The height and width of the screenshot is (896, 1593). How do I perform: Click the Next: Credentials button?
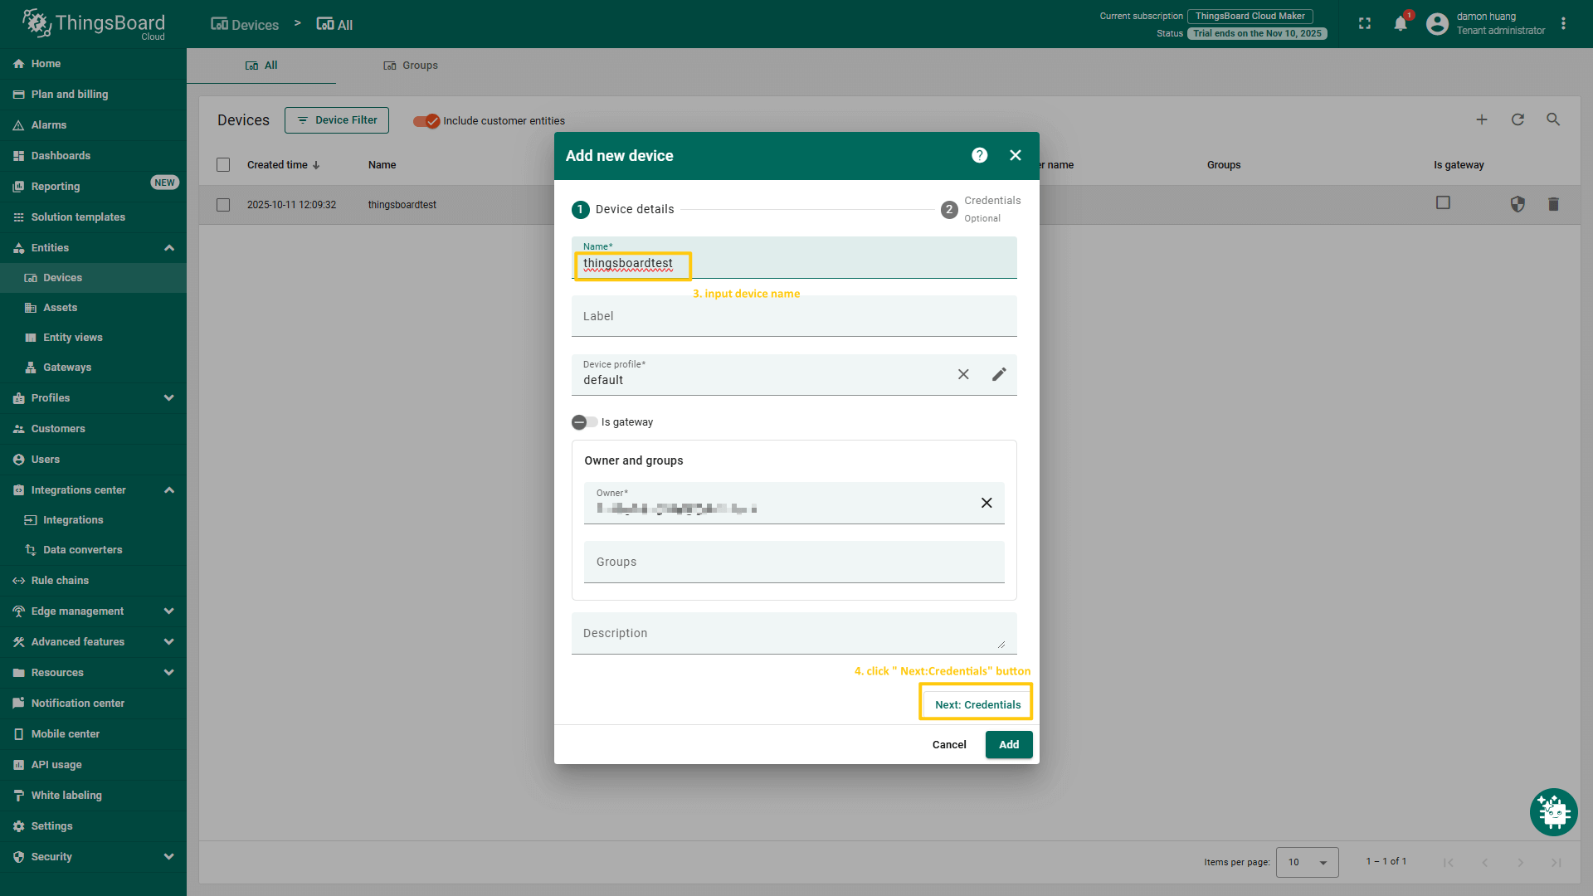coord(977,704)
